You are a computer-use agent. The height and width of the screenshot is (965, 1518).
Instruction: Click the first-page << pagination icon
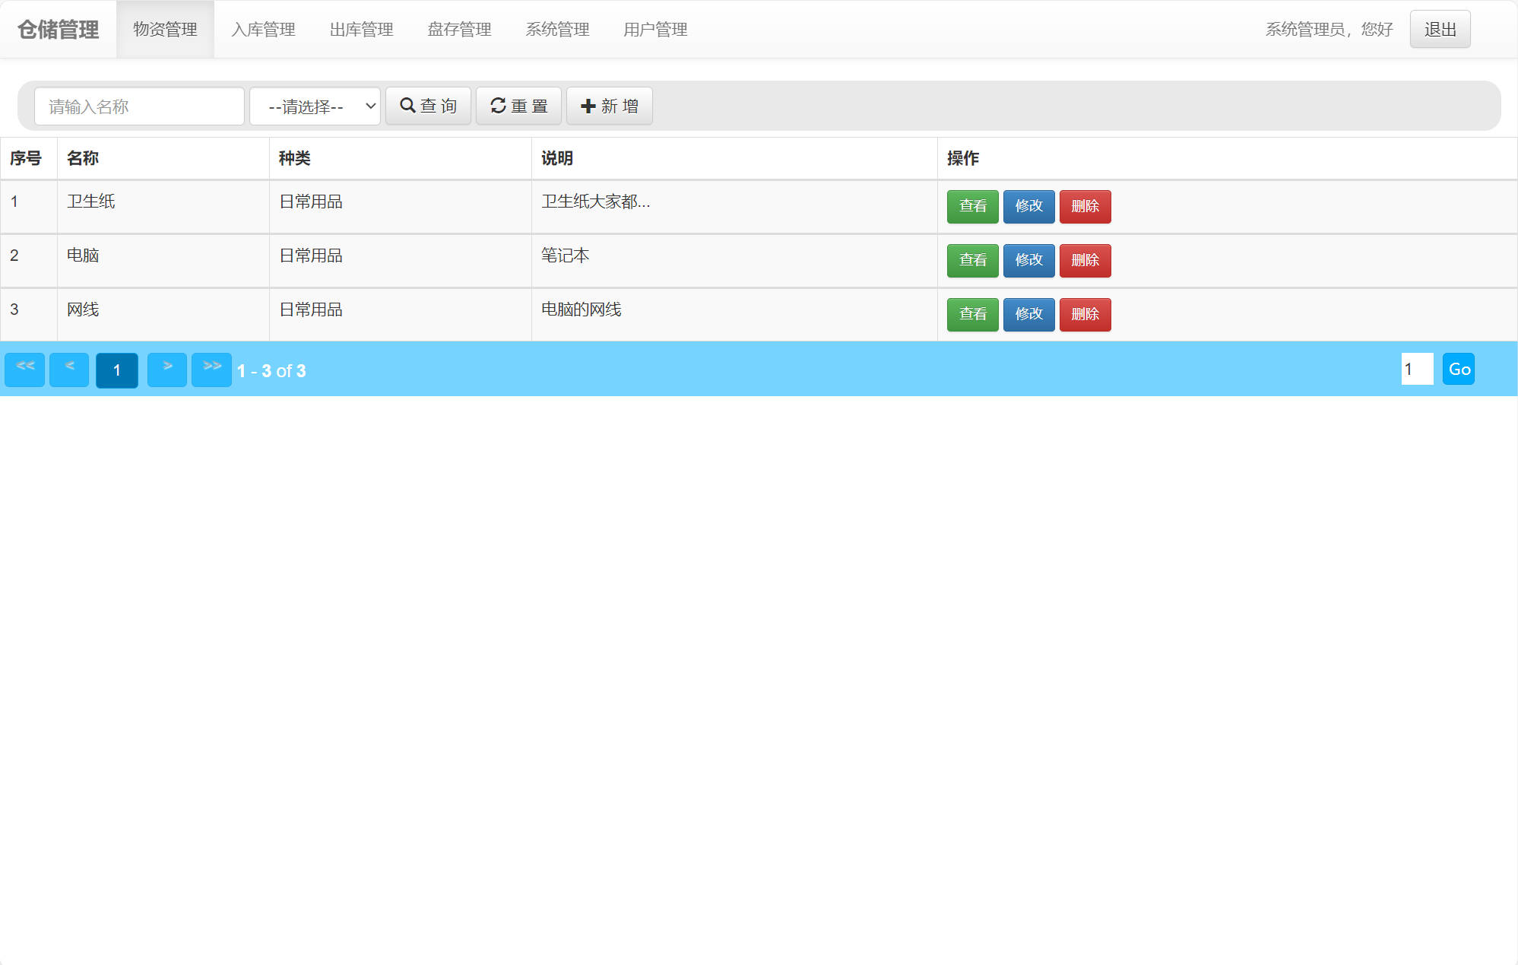pyautogui.click(x=24, y=369)
